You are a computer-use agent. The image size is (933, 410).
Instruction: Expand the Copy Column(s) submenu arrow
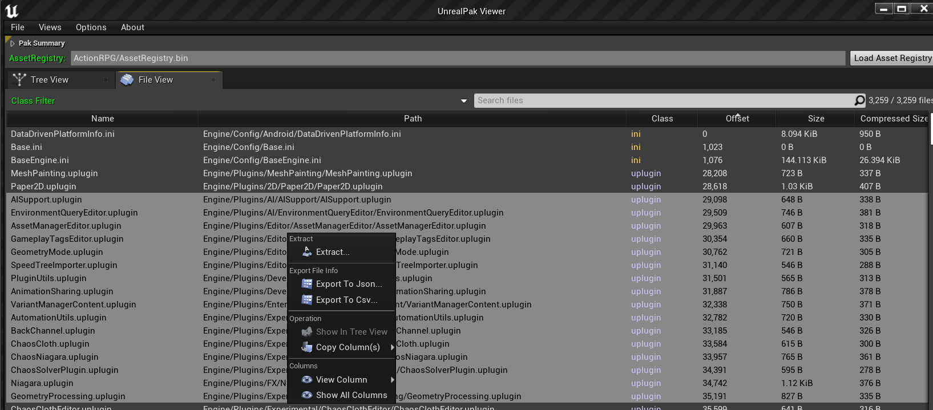coord(392,347)
